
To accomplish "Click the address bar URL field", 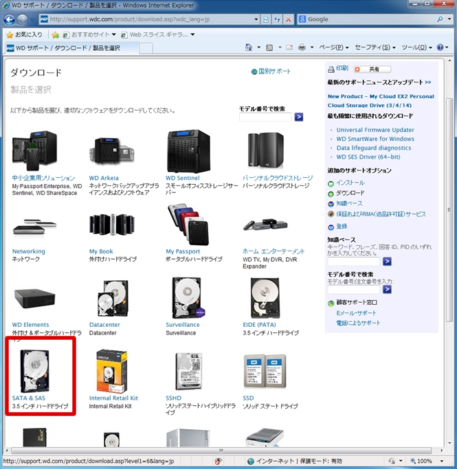I will click(x=151, y=19).
